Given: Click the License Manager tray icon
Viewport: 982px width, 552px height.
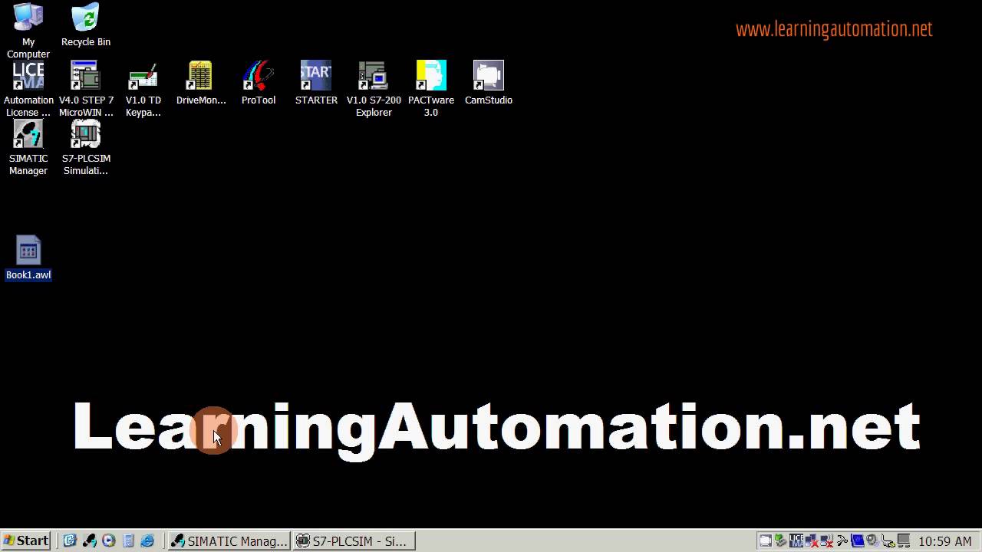Looking at the screenshot, I should pyautogui.click(x=796, y=540).
